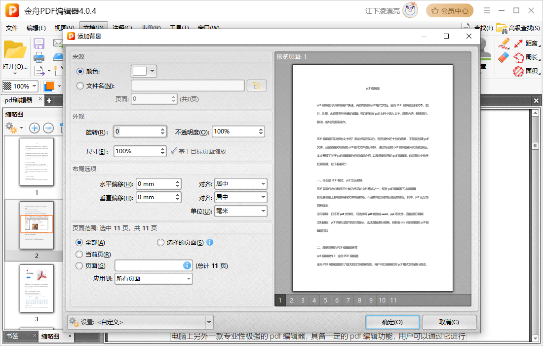Click the checkerboard opacity icon beside 100%
The height and width of the screenshot is (346, 543).
click(x=7, y=86)
